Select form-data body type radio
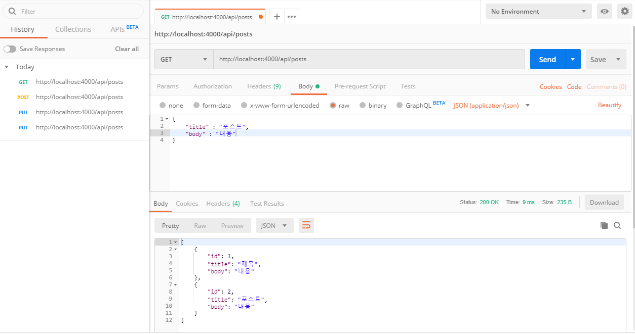The height and width of the screenshot is (334, 635). [196, 105]
